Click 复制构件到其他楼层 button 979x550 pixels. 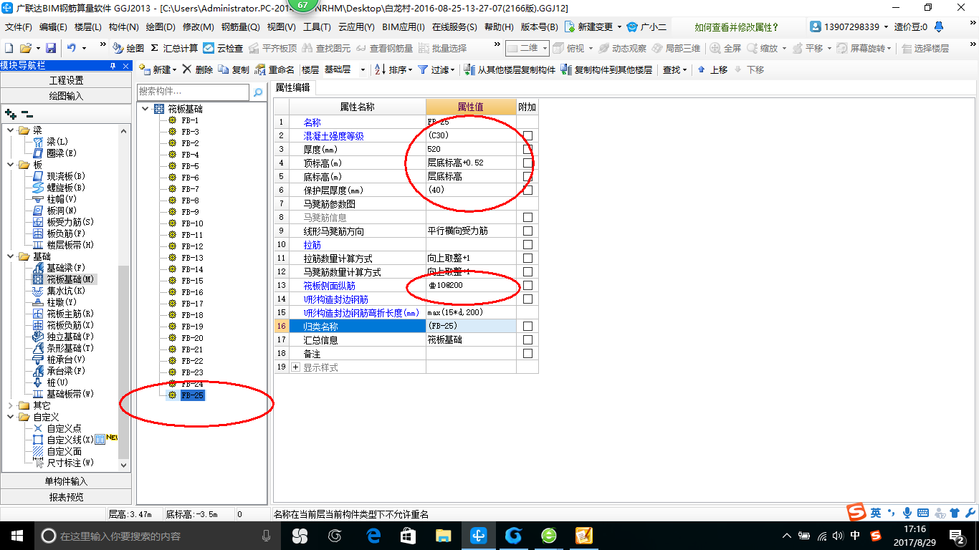click(607, 69)
